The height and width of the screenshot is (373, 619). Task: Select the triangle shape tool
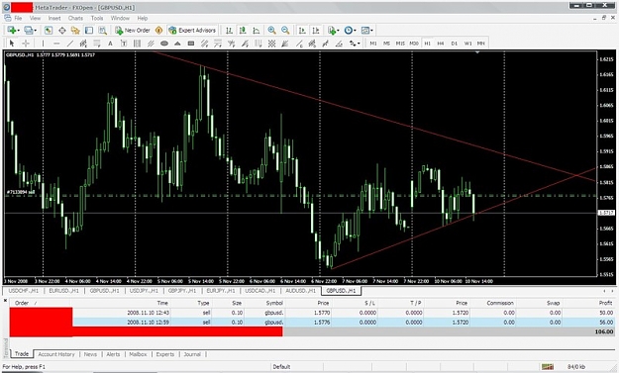pyautogui.click(x=177, y=43)
